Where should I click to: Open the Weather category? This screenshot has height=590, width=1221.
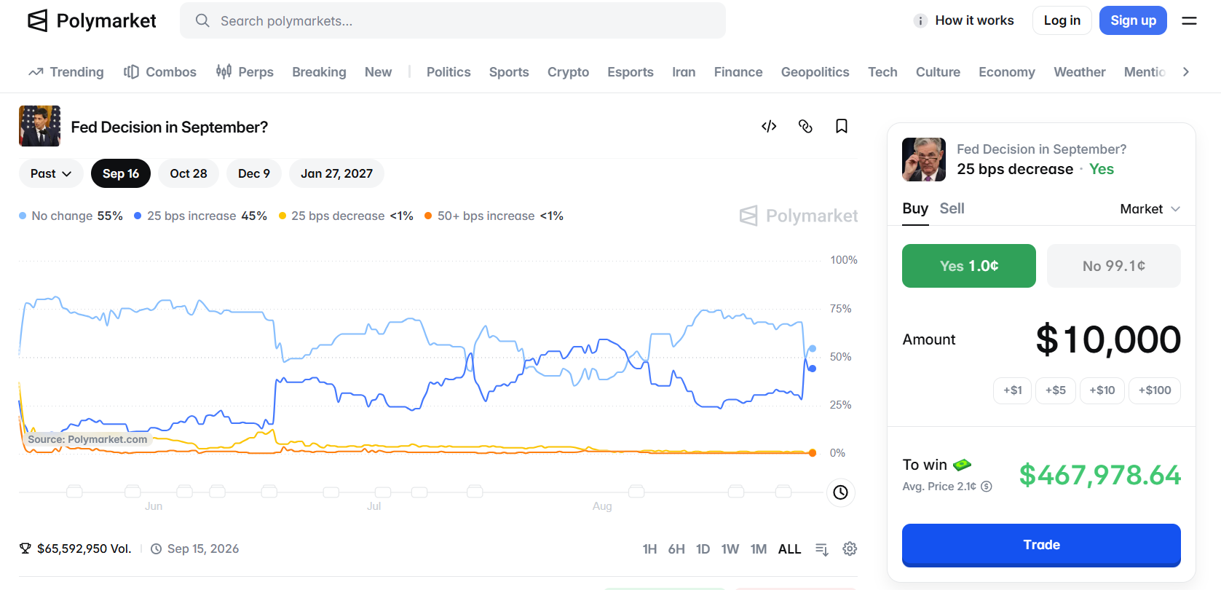pyautogui.click(x=1080, y=72)
